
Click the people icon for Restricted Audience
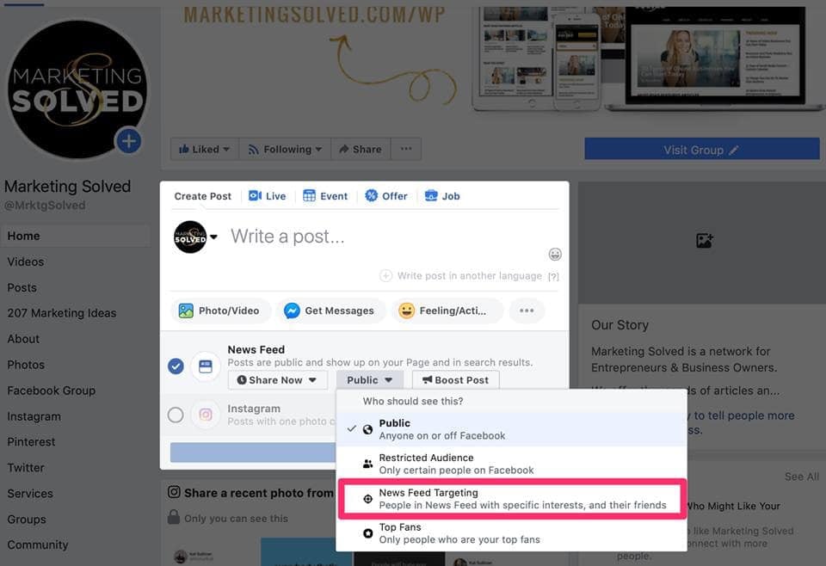367,464
